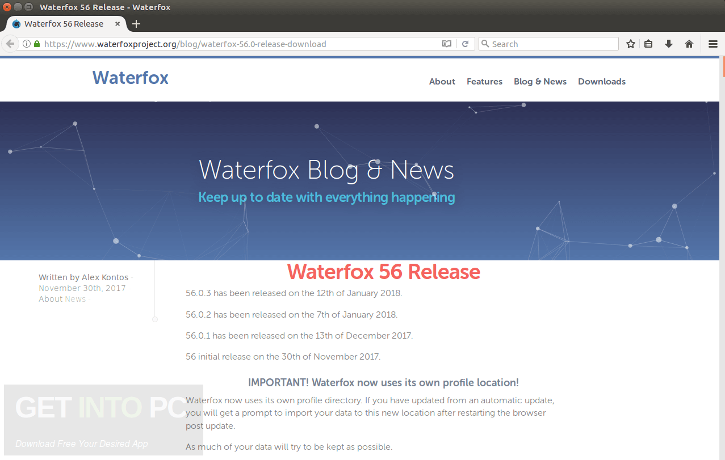Click the magnifier icon in search box

click(x=485, y=44)
